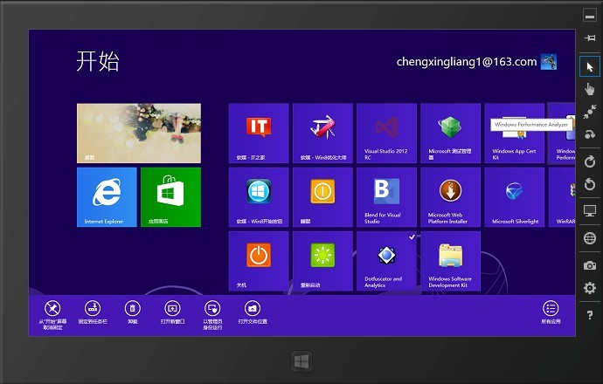Viewport: 603px width, 384px height.
Task: Rotate simulator clockwise
Action: (x=590, y=161)
